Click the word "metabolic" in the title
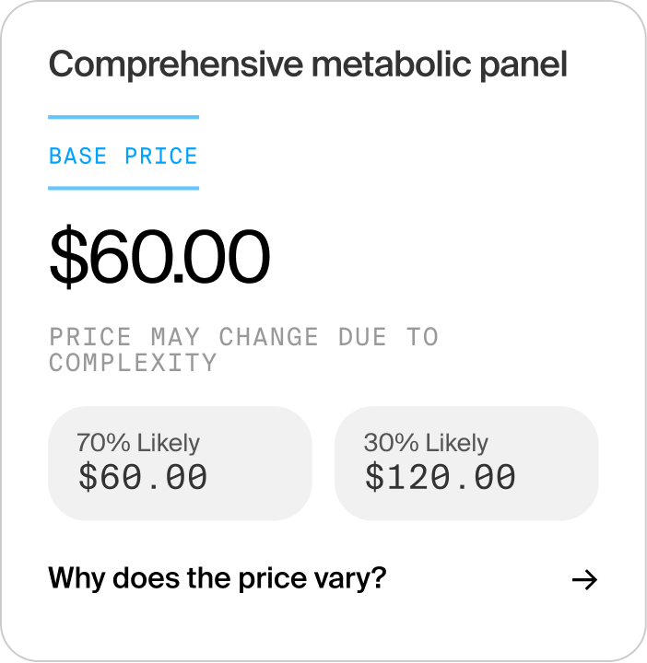647x663 pixels. click(392, 64)
